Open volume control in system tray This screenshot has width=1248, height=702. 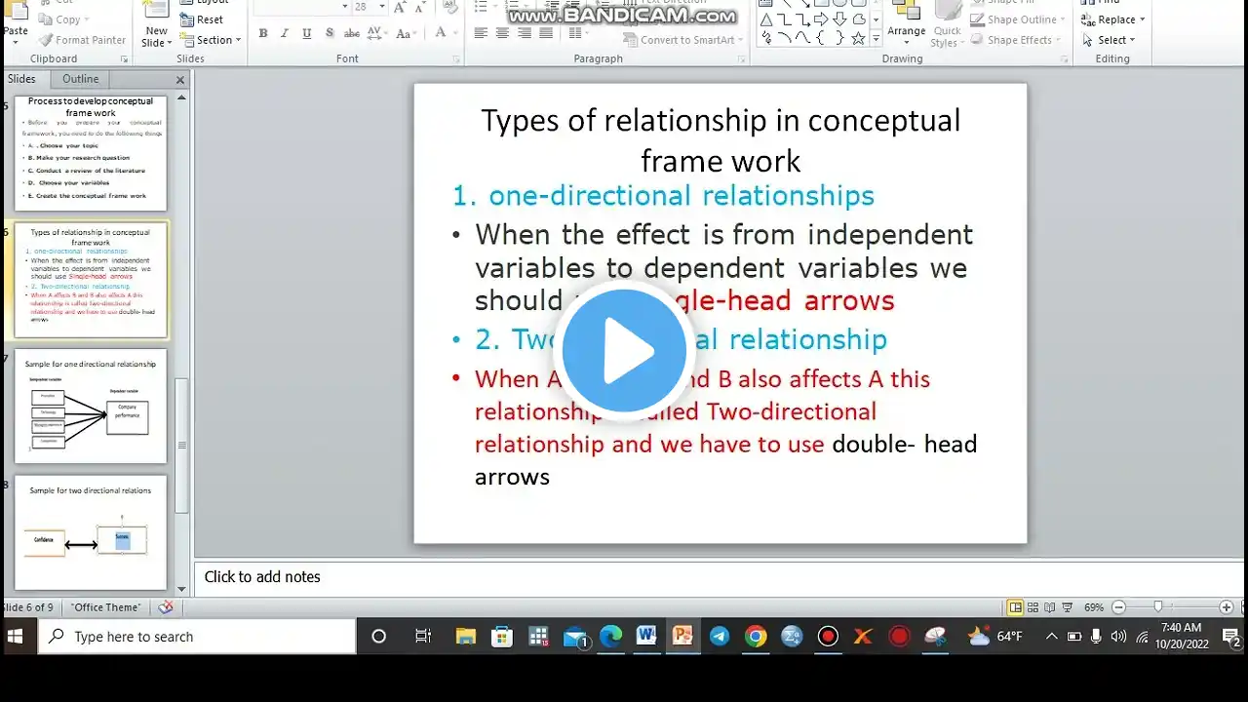[x=1118, y=637]
